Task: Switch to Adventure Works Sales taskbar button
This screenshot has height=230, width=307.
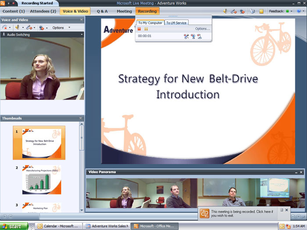Action: point(107,226)
